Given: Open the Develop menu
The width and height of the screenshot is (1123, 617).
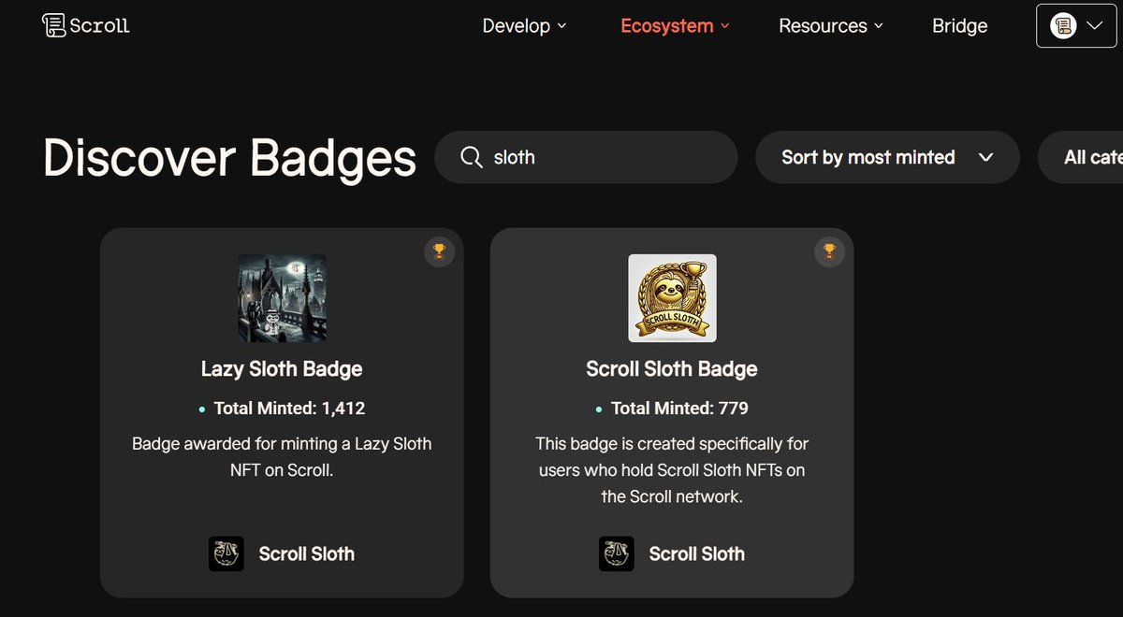Looking at the screenshot, I should coord(524,26).
